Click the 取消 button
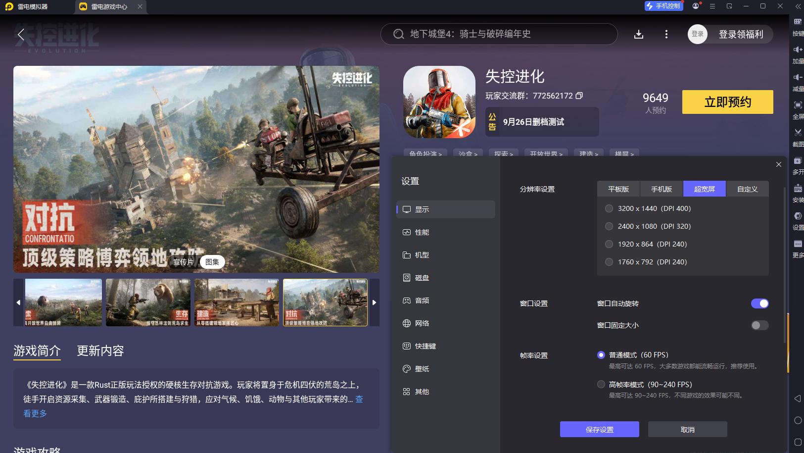The width and height of the screenshot is (804, 453). (688, 429)
